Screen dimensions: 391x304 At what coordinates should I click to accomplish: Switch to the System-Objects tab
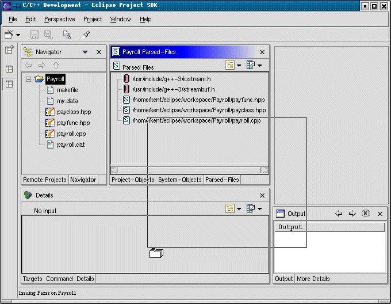point(180,180)
